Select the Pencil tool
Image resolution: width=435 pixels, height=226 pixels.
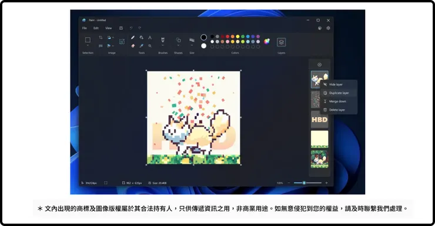point(133,38)
